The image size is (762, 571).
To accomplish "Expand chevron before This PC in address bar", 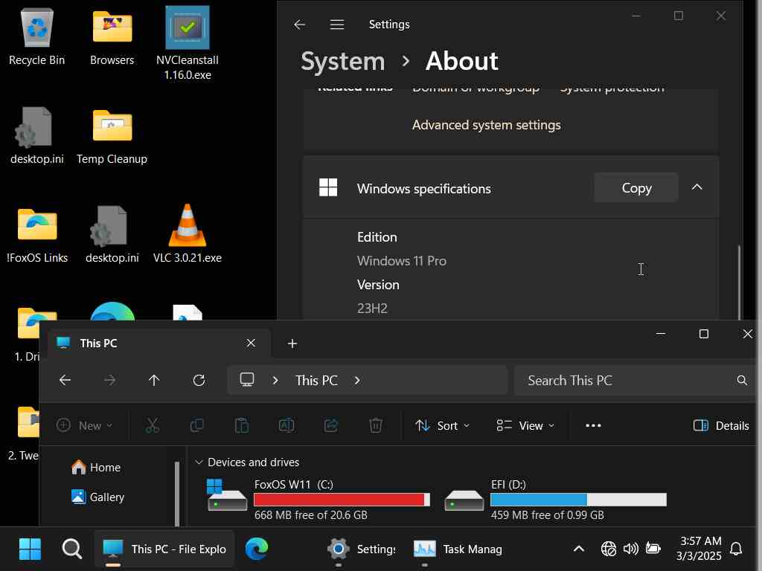I will coord(275,380).
